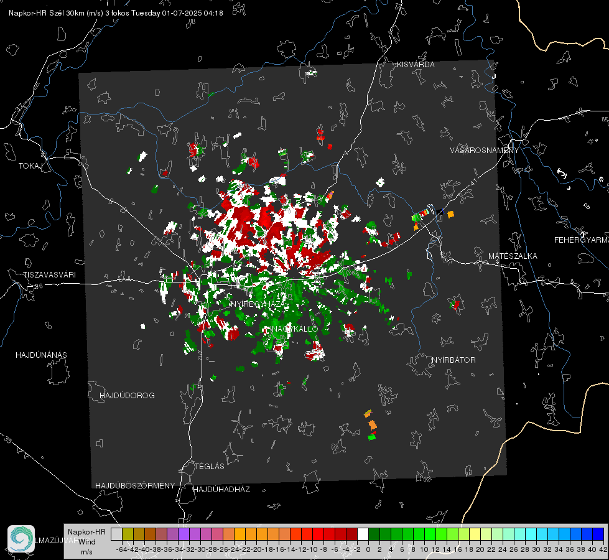Select the HAJDÚNÁNÁS label
This screenshot has width=609, height=560.
coord(41,355)
